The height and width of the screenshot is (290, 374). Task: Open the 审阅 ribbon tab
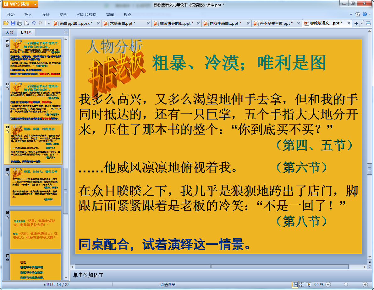[110, 14]
